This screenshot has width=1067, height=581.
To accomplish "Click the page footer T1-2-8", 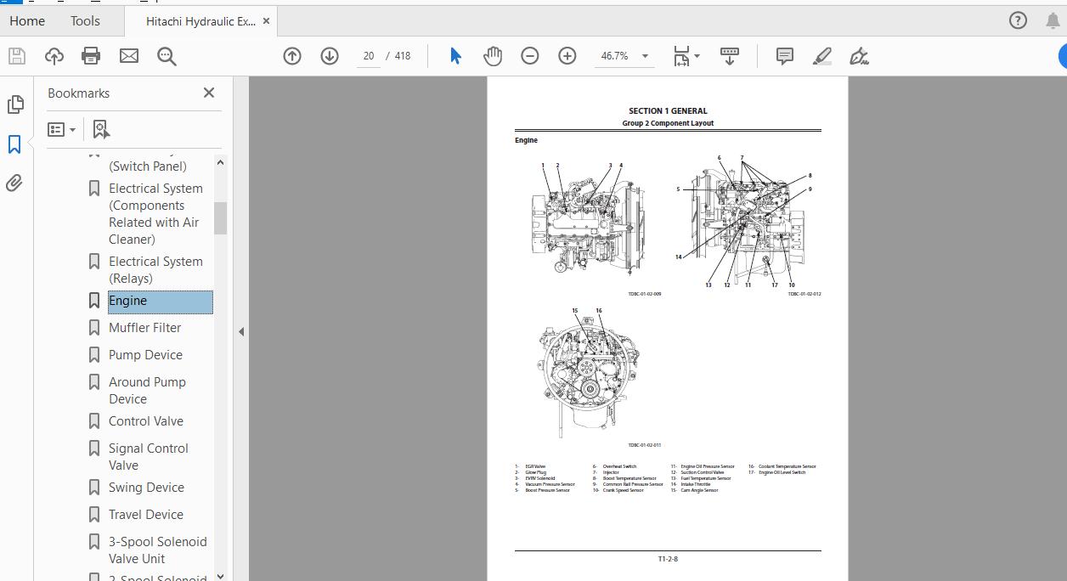I will tap(668, 559).
